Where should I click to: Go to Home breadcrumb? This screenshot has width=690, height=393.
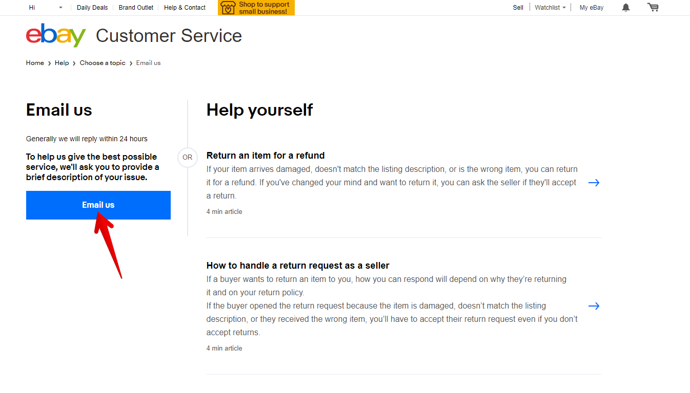point(35,63)
